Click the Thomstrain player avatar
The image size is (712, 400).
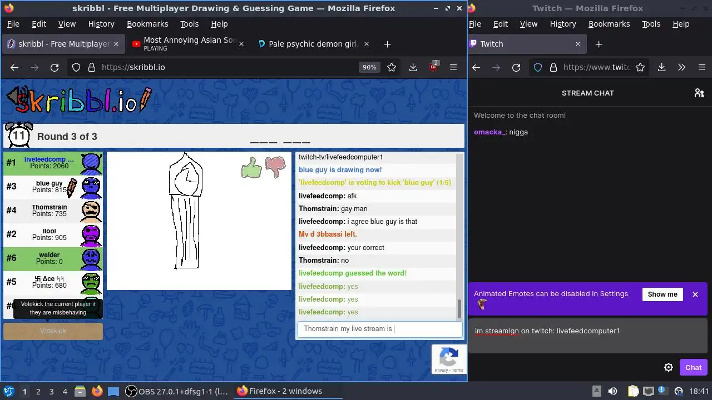coord(91,211)
